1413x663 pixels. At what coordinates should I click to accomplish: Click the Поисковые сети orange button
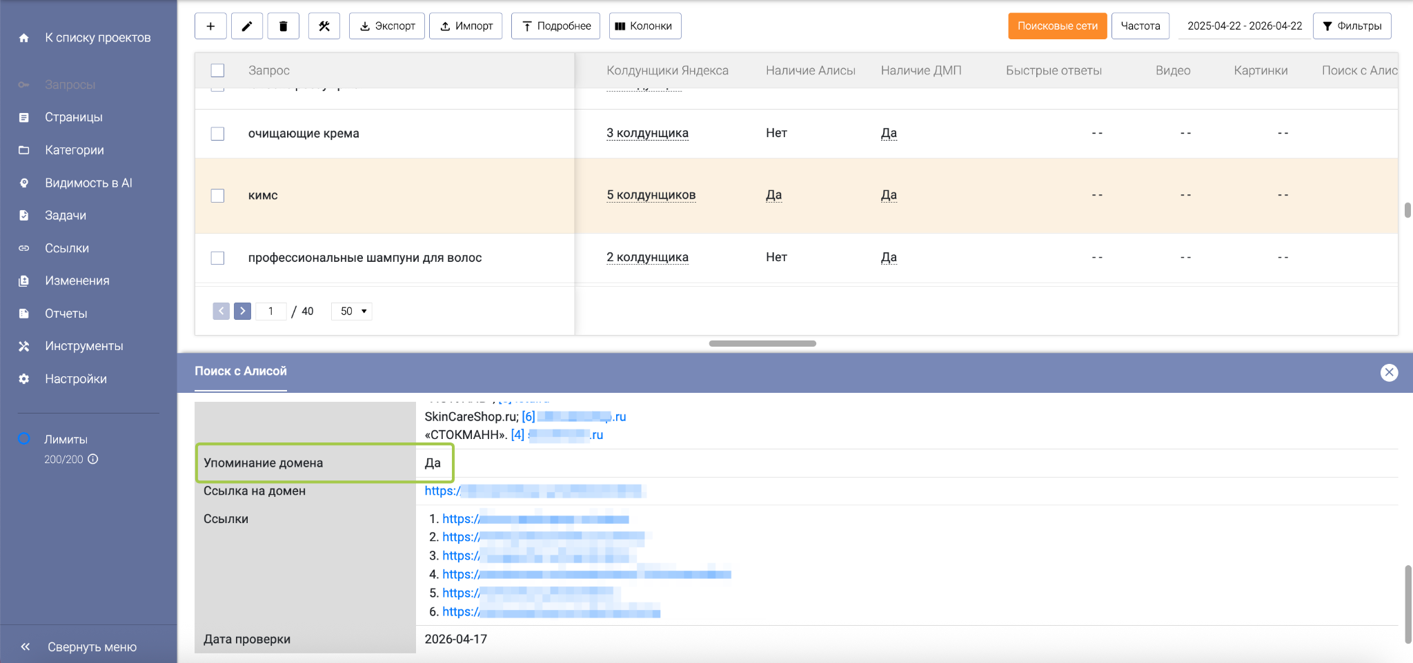(1057, 26)
